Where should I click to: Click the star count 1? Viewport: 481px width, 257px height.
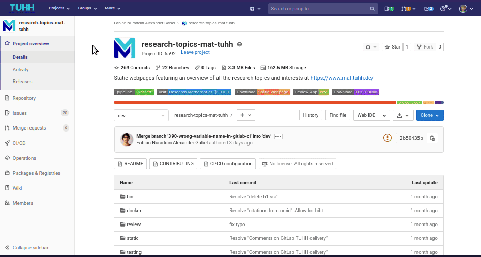pos(407,47)
